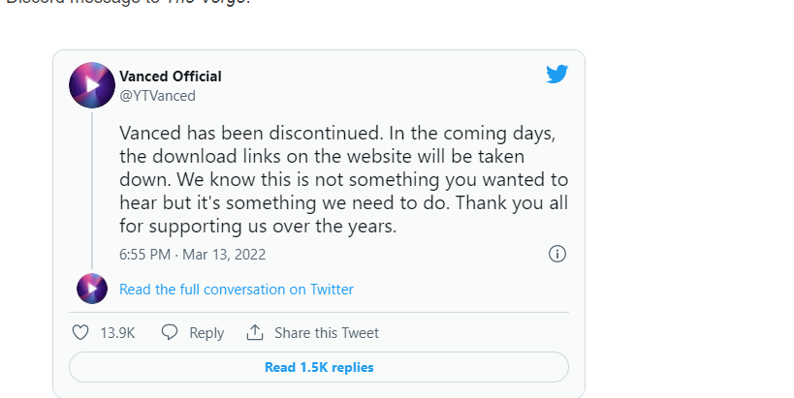794x398 pixels.
Task: Open the Vanced Official display name
Action: [171, 77]
